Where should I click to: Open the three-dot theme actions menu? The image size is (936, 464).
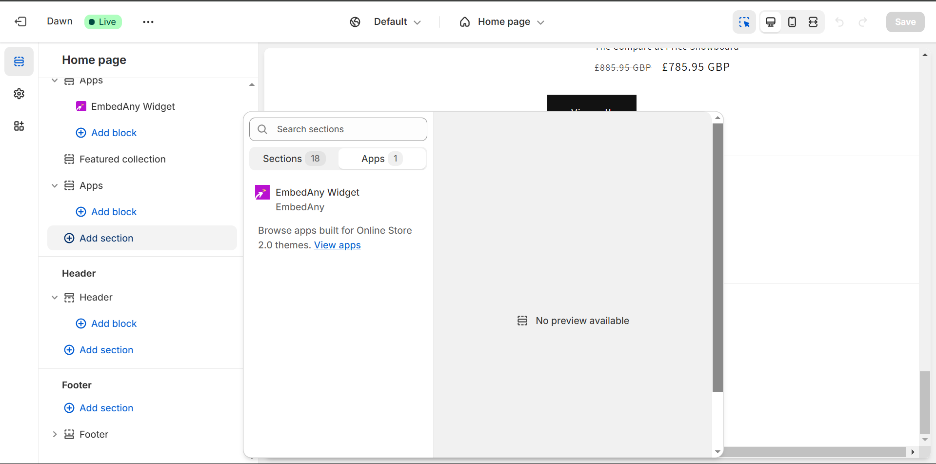point(148,22)
